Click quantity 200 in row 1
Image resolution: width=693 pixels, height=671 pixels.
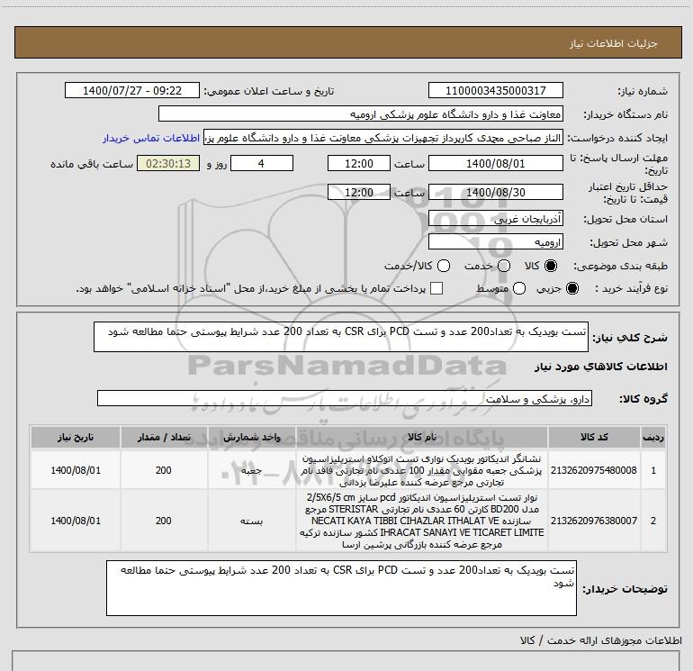tap(164, 470)
